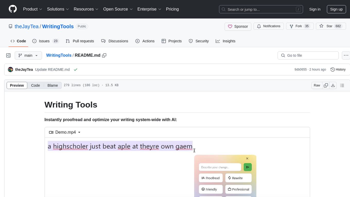Focus the Go to file search field
Image resolution: width=350 pixels, height=197 pixels.
pyautogui.click(x=308, y=55)
